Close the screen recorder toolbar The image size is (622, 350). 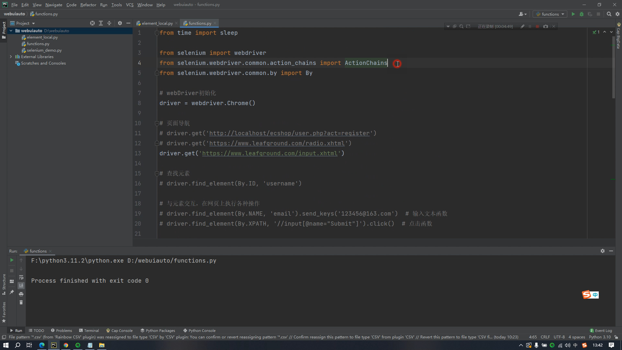pos(554,26)
